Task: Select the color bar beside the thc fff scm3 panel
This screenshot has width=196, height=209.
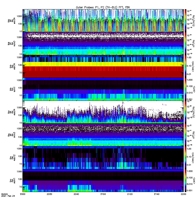Action: click(x=185, y=135)
